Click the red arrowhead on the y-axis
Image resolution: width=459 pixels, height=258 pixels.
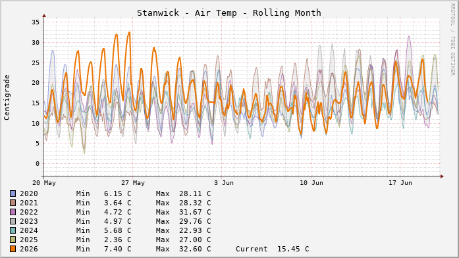[44, 16]
